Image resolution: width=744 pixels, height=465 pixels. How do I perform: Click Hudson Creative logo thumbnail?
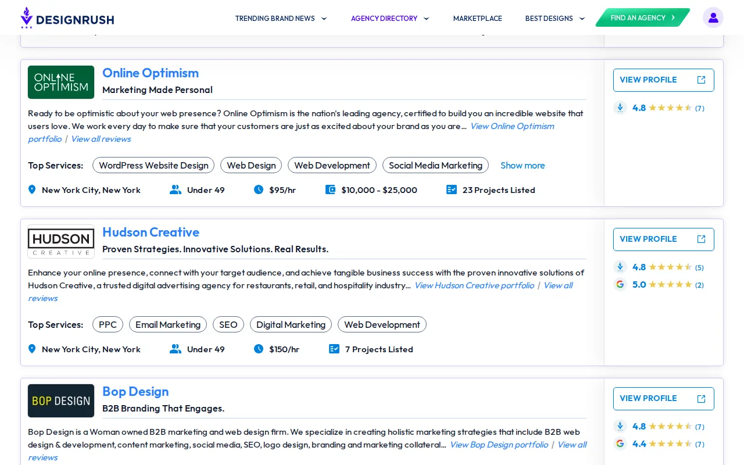61,241
